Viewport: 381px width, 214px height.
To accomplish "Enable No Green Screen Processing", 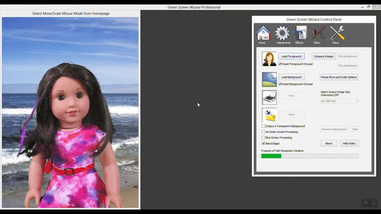I will point(263,132).
